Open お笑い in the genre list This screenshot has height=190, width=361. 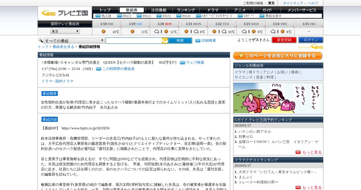pyautogui.click(x=282, y=72)
